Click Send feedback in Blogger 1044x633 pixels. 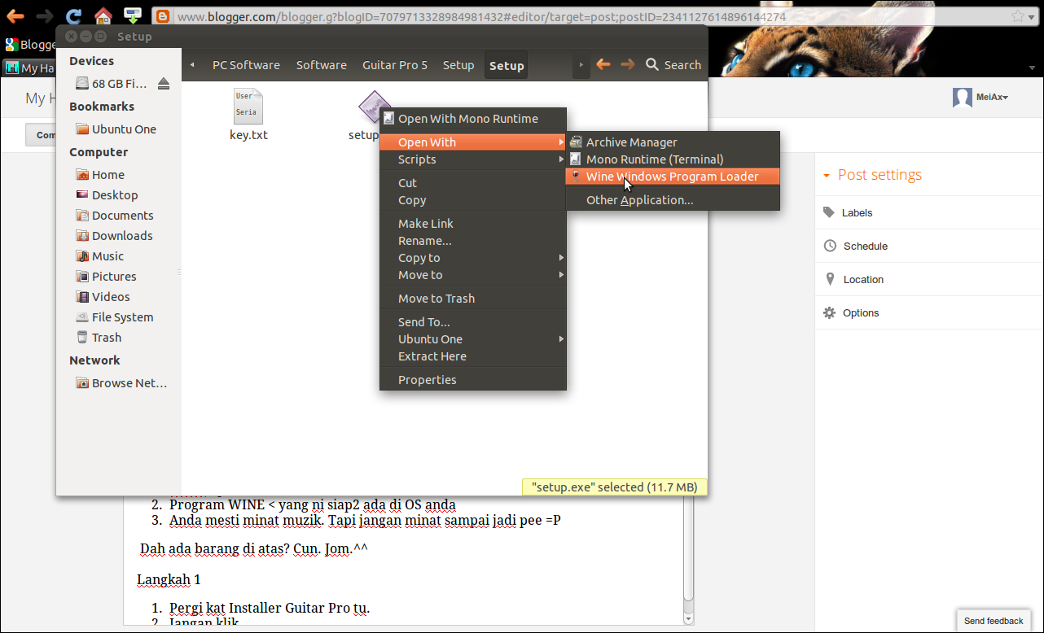pyautogui.click(x=994, y=621)
